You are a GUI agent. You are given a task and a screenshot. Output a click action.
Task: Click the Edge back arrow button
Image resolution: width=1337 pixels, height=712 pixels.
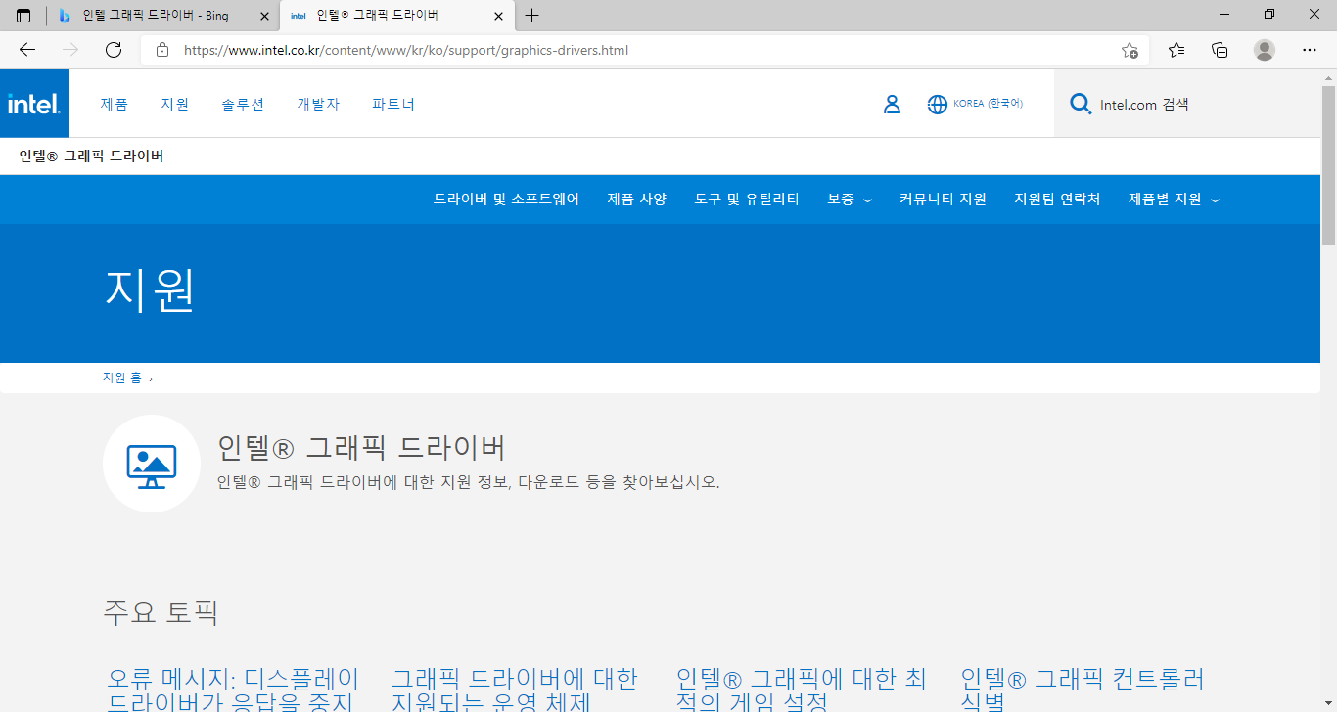click(27, 50)
